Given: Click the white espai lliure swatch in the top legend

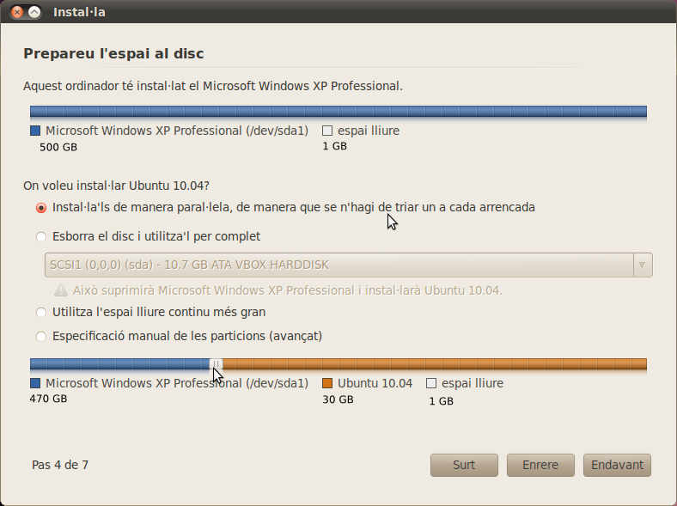Looking at the screenshot, I should [x=327, y=131].
